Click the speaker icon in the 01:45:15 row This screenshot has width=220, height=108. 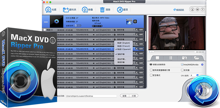click(94, 82)
